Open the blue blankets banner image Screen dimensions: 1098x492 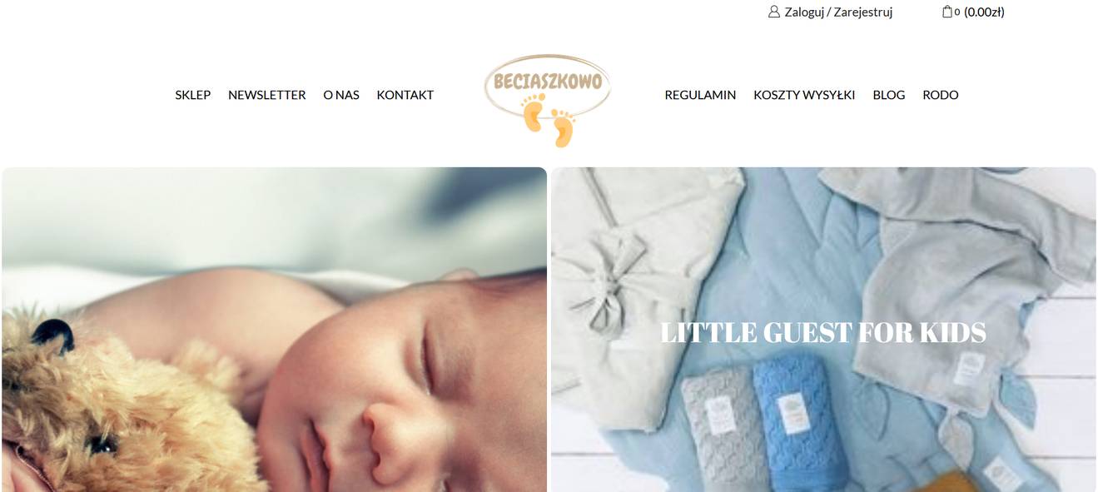[x=823, y=330]
